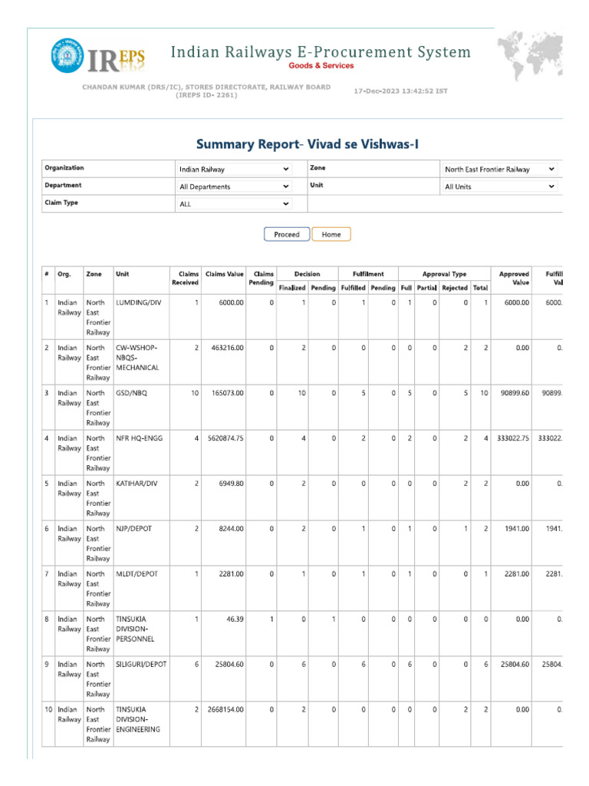Click the Proceed button
589x786 pixels.
(x=287, y=234)
